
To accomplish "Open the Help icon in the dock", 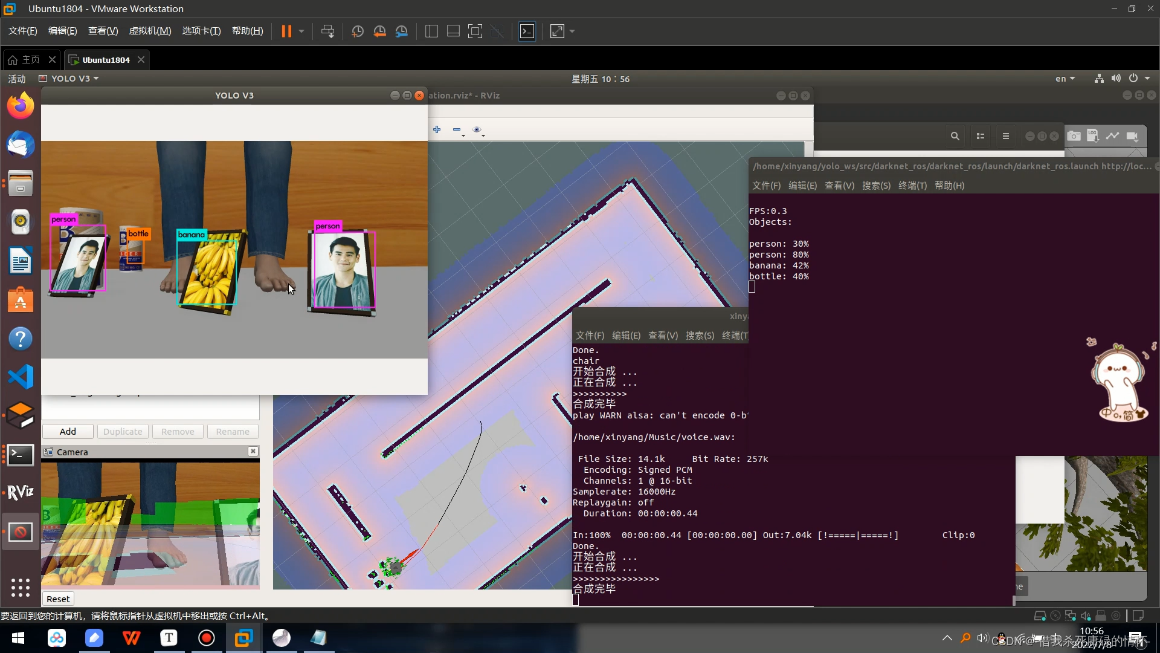I will (x=21, y=339).
